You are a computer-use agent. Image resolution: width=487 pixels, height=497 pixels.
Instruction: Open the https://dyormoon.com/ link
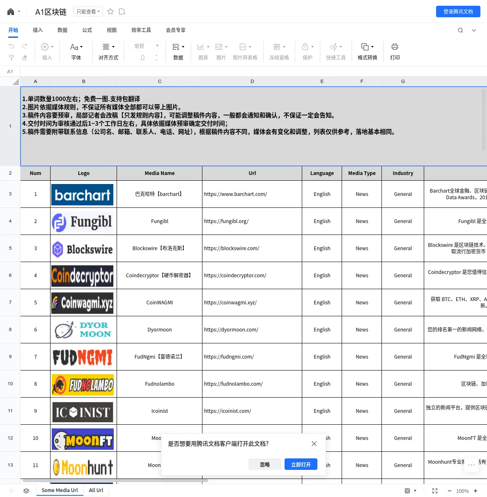(x=231, y=329)
